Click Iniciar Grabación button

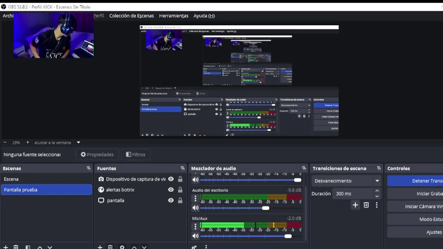pyautogui.click(x=415, y=194)
